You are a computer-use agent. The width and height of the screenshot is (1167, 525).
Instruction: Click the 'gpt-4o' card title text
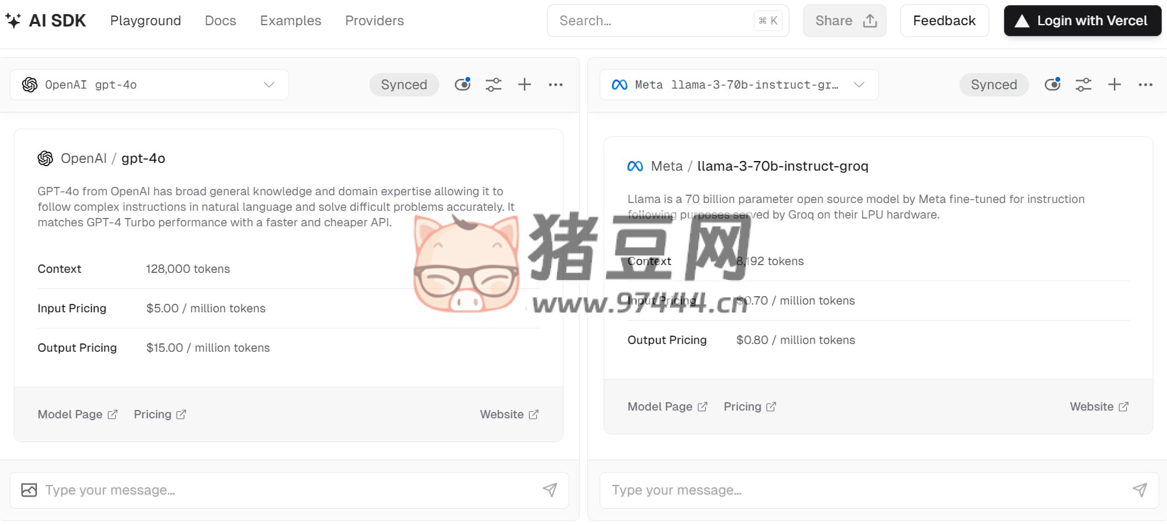click(x=144, y=158)
